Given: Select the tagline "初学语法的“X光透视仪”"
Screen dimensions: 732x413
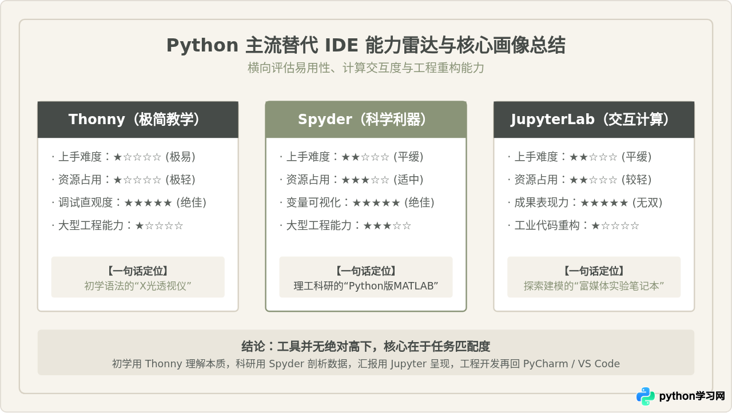Looking at the screenshot, I should [138, 286].
